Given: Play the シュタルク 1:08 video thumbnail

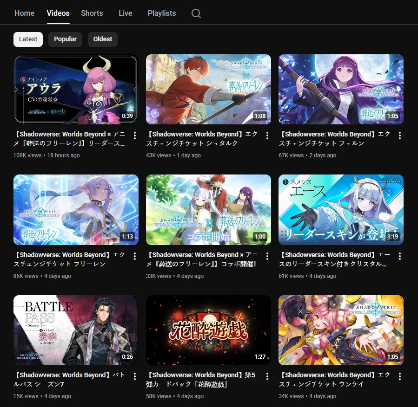Looking at the screenshot, I should [208, 90].
